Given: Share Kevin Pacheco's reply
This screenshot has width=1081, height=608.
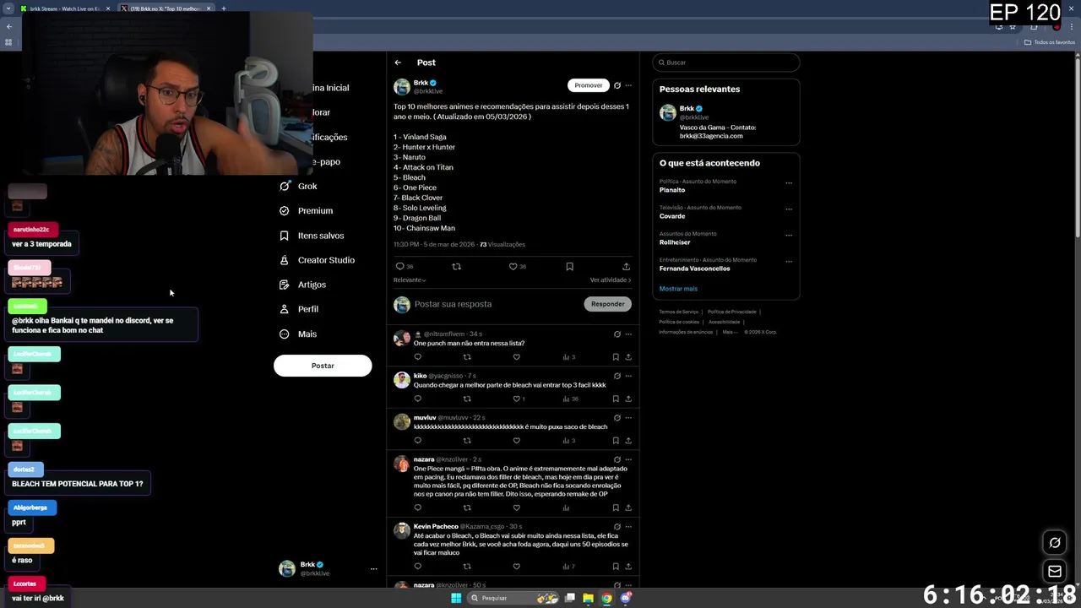Looking at the screenshot, I should 628,567.
